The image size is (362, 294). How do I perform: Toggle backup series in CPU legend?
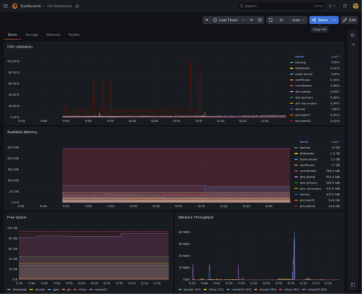(301, 63)
